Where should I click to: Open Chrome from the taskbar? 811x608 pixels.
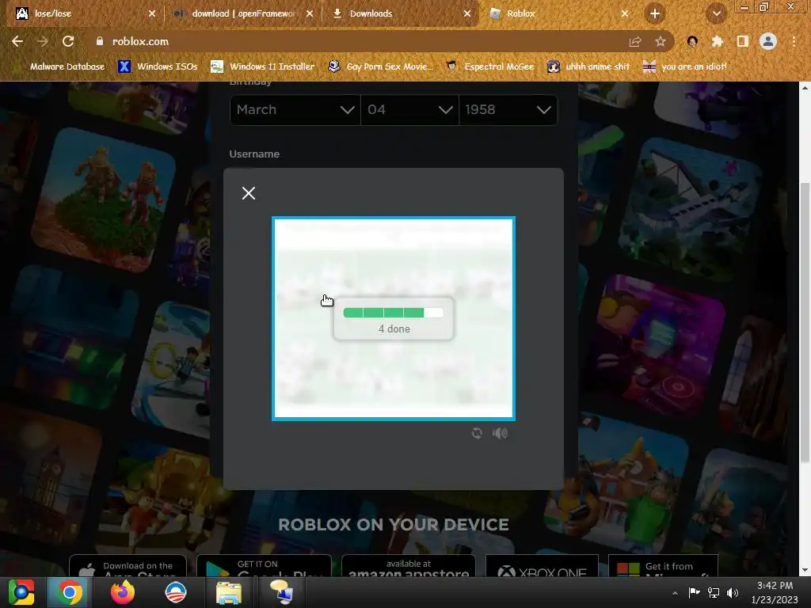tap(69, 592)
